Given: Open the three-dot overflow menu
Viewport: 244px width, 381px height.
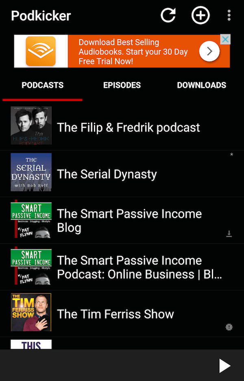Looking at the screenshot, I should [x=229, y=16].
